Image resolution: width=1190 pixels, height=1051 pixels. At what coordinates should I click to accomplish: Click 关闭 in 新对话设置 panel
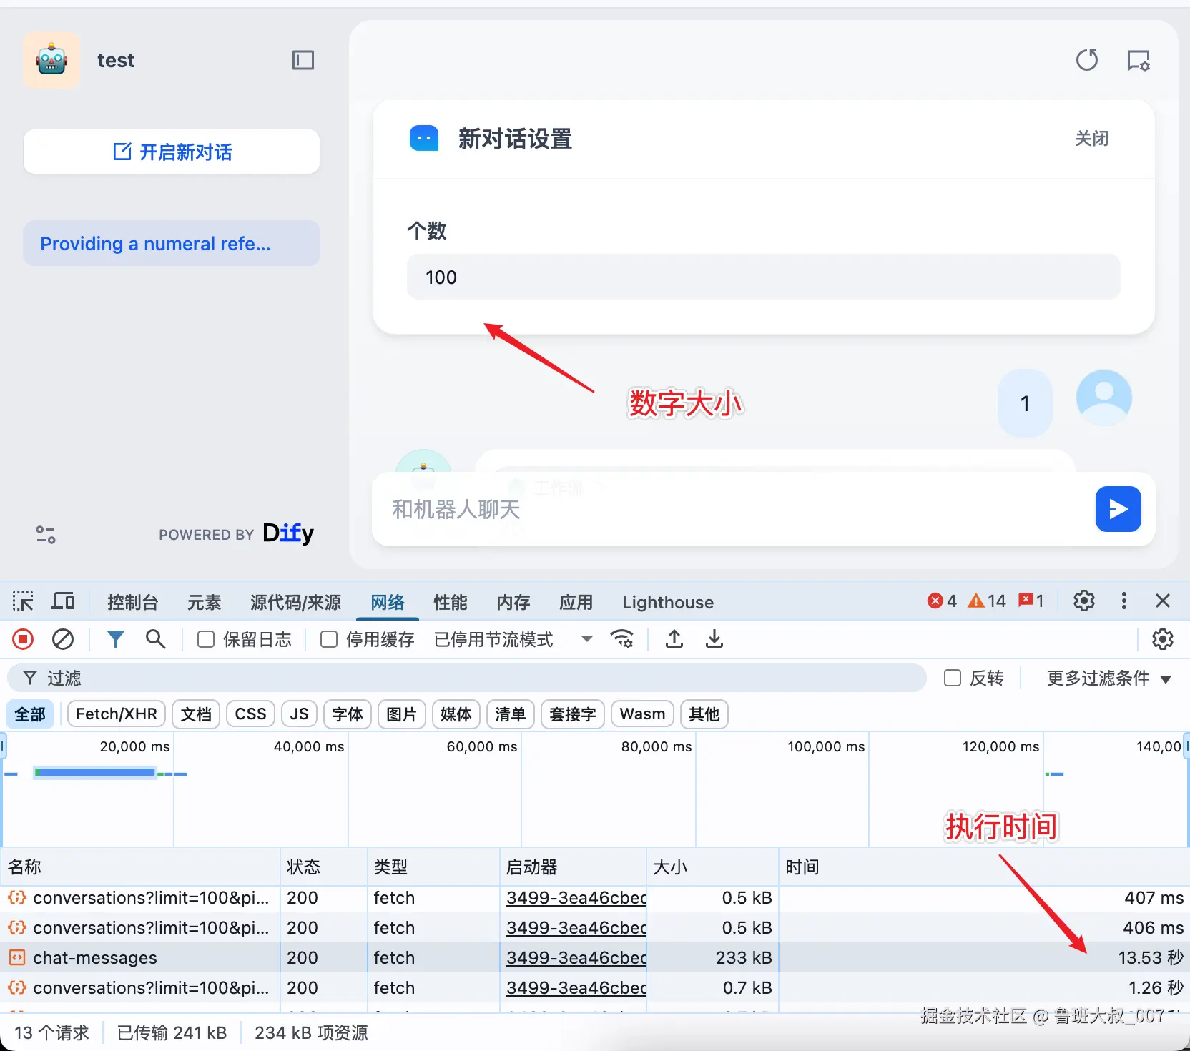(1092, 139)
